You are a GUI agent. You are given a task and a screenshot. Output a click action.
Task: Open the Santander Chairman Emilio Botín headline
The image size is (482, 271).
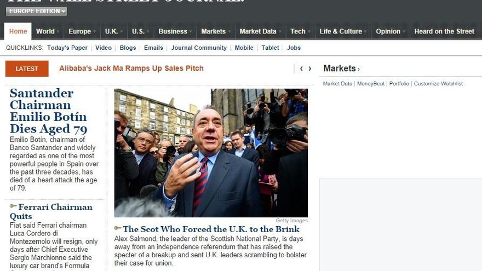(48, 111)
